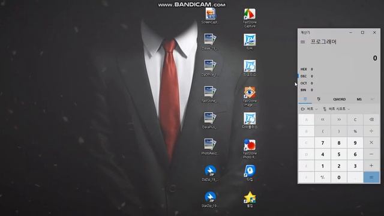Viewport: 384px width, 216px height.
Task: Open the blue speech-bubble shortcut above the star
Action: click(x=250, y=173)
